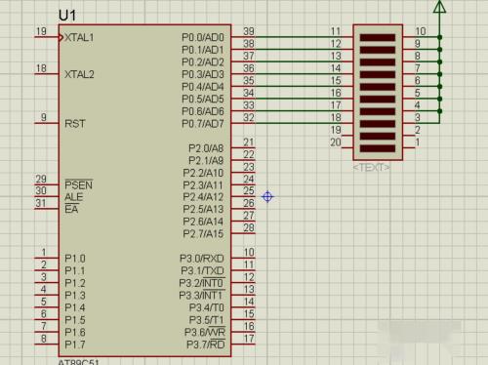
Task: Select the RST pin 9 line
Action: [x=47, y=124]
